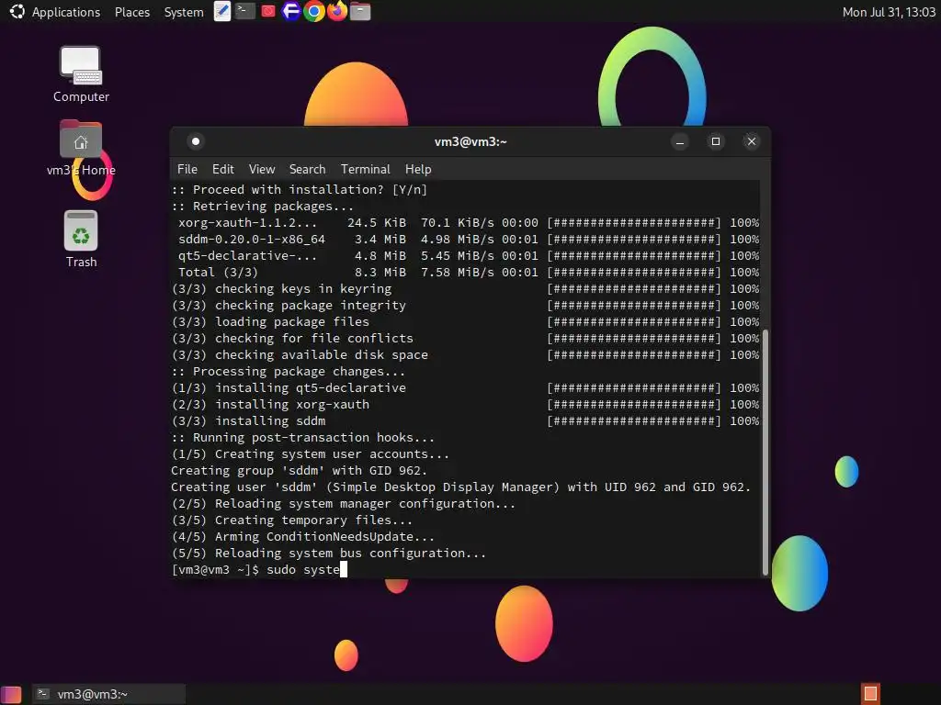This screenshot has width=941, height=705.
Task: Click the 'sudo syste' command prompt line
Action: click(x=259, y=569)
